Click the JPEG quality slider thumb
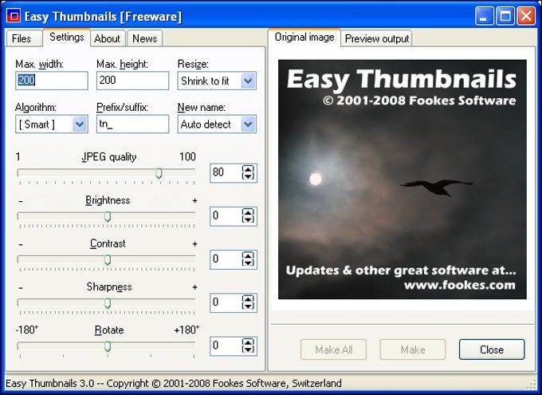 click(x=159, y=173)
